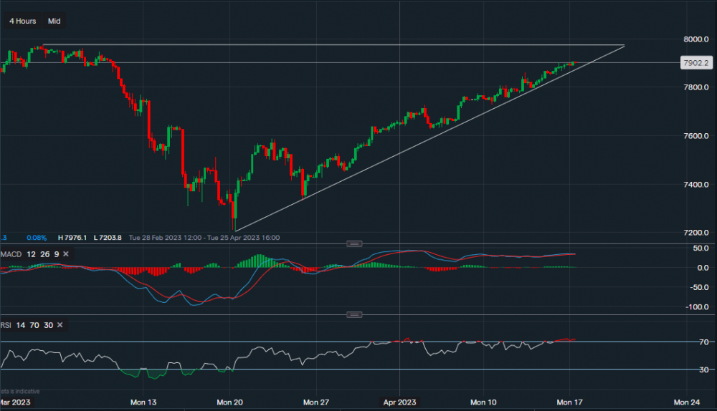Viewport: 717px width, 411px height.
Task: Click the MACD panel resize handle
Action: pos(355,243)
